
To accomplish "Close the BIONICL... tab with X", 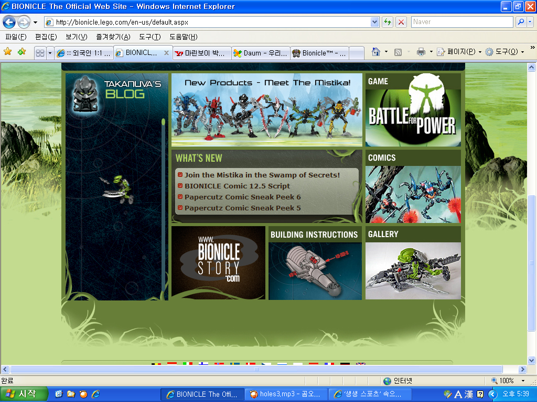I will pyautogui.click(x=166, y=53).
